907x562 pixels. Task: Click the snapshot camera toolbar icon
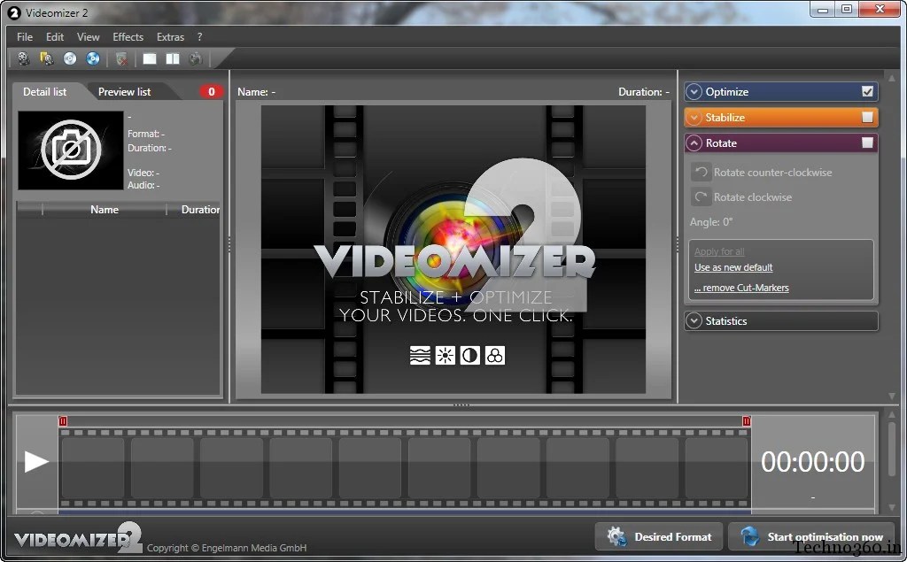(196, 58)
